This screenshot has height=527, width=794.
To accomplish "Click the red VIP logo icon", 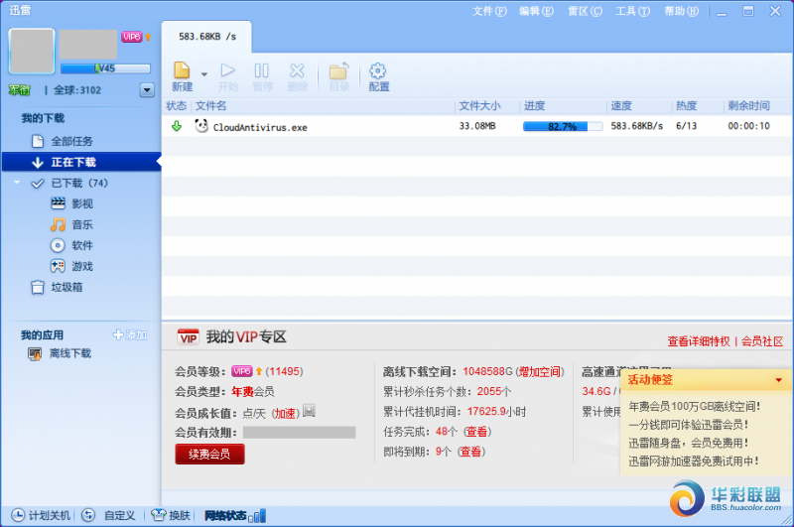I will 188,337.
